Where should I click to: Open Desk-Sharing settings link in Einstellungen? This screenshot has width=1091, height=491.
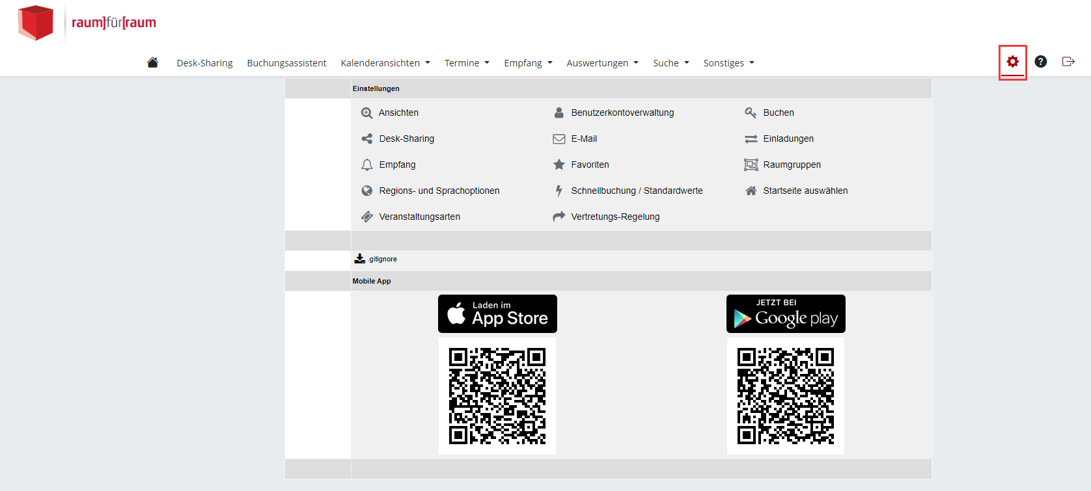pyautogui.click(x=406, y=139)
